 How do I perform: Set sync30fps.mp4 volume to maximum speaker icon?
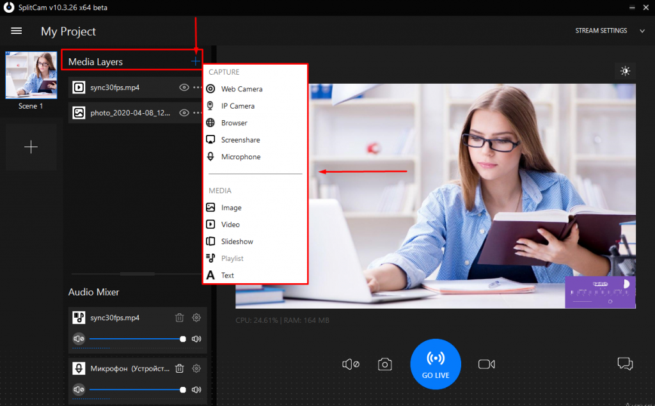coord(196,339)
